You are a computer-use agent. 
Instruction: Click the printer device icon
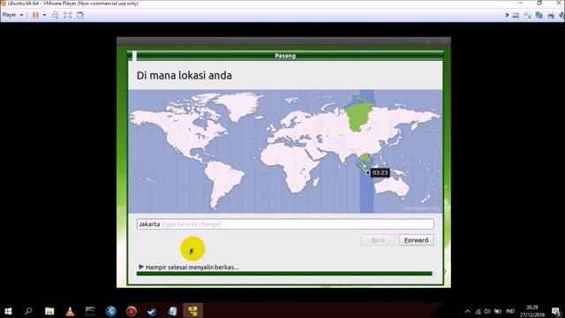coord(551,15)
